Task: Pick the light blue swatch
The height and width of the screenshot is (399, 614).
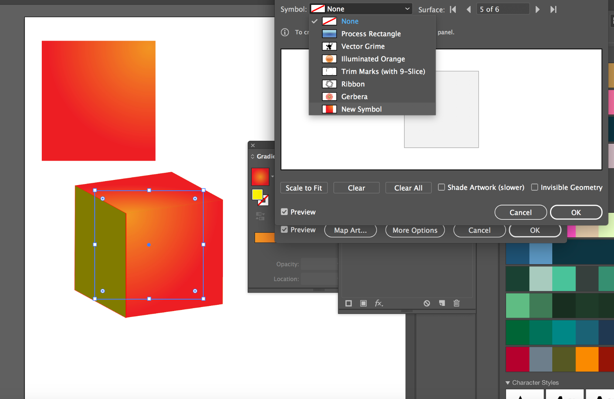Action: 541,253
